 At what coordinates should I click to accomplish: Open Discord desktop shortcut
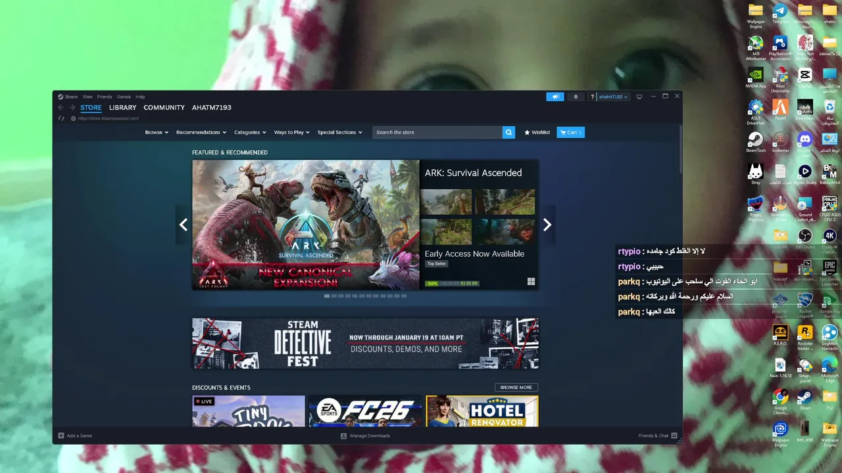pos(805,141)
